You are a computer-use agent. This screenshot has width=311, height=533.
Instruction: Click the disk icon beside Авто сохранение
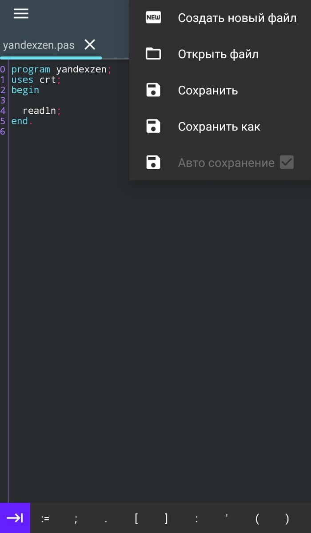(x=153, y=162)
